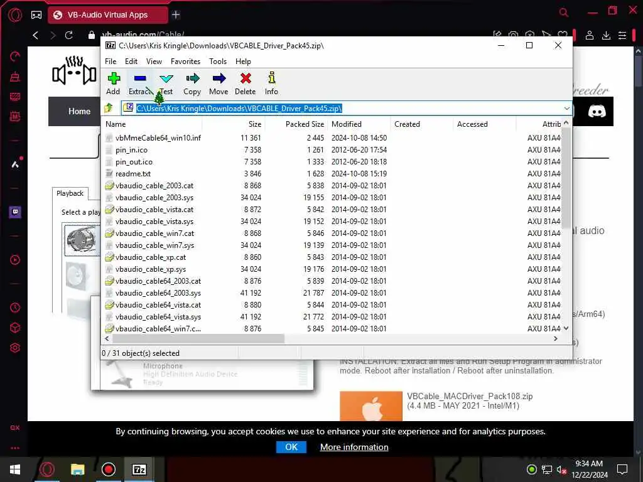
Task: Click the Move toolbar icon
Action: pos(219,83)
